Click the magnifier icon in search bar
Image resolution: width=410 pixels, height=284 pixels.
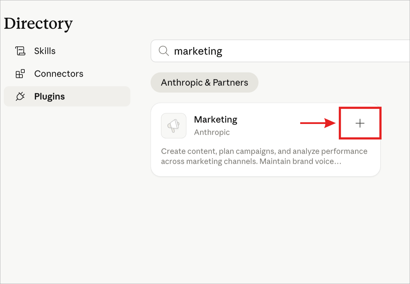click(164, 51)
